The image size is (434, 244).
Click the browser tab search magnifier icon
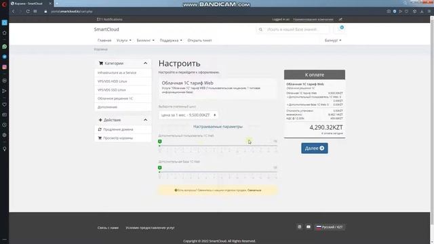(405, 3)
